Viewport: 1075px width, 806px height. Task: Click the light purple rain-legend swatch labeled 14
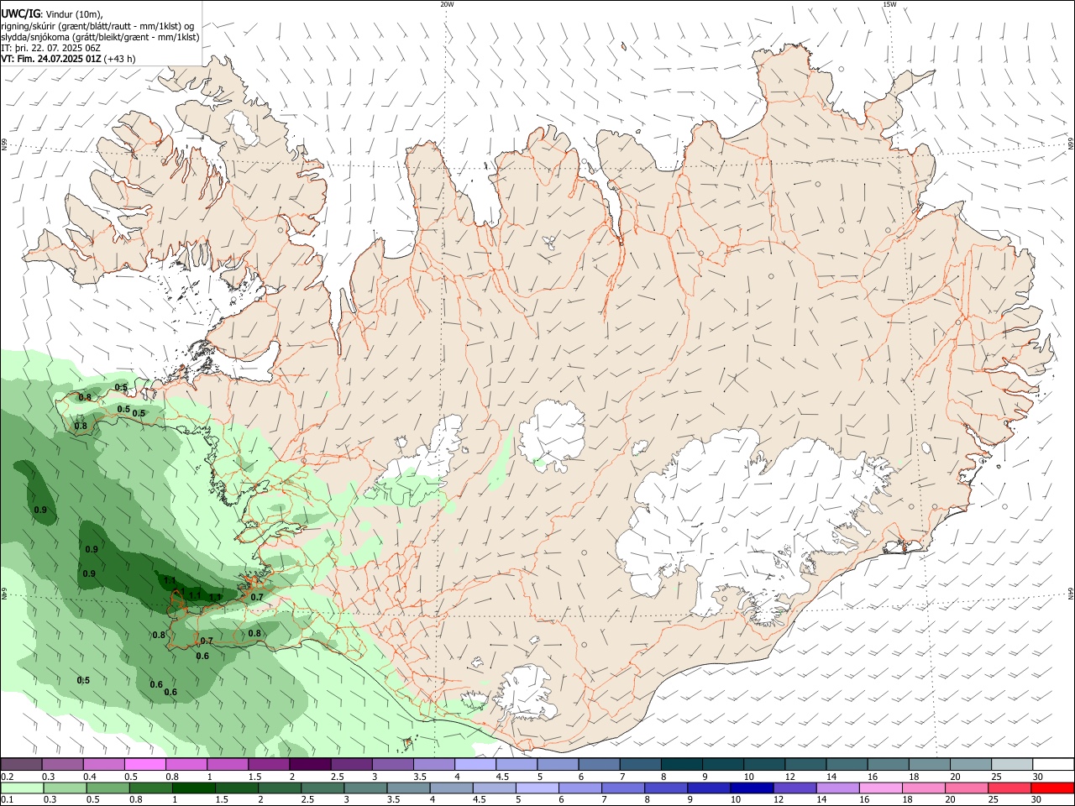pyautogui.click(x=836, y=788)
